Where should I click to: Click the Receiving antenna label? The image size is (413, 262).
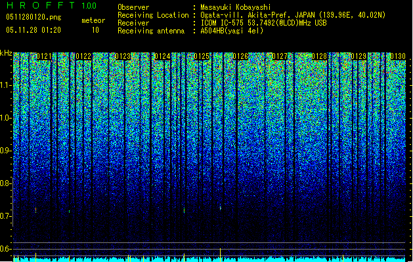click(x=151, y=31)
